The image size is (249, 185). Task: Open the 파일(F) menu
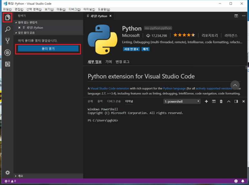[x=7, y=9]
